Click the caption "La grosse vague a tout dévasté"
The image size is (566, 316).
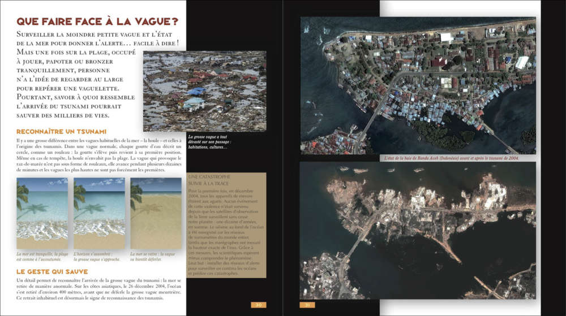[209, 142]
